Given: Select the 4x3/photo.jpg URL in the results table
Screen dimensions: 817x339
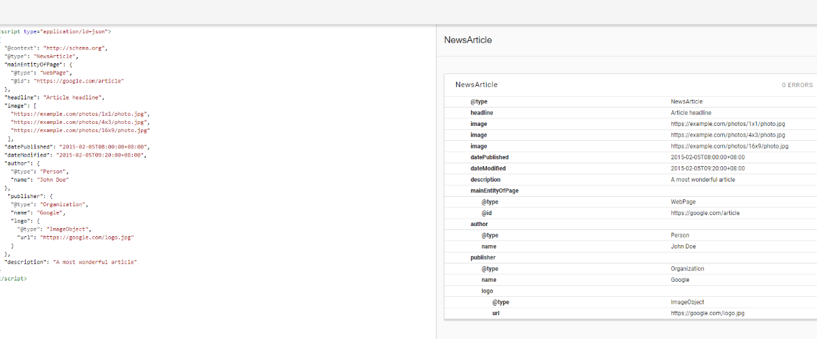Looking at the screenshot, I should tap(728, 135).
